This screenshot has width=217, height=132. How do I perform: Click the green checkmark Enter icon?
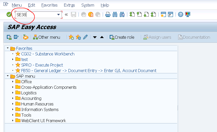click(x=9, y=14)
